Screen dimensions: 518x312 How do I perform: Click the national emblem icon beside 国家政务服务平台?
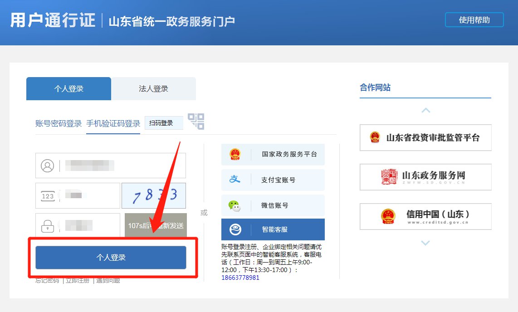[x=235, y=154]
